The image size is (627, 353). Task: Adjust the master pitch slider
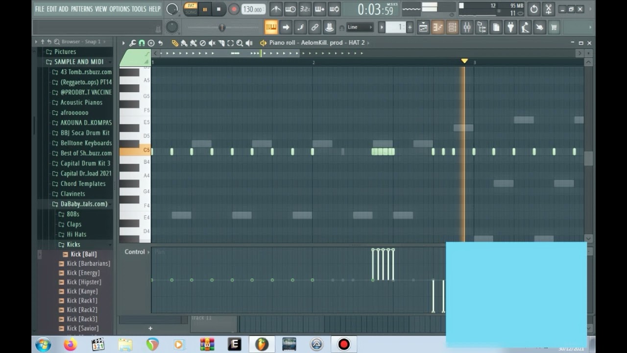coord(221,27)
